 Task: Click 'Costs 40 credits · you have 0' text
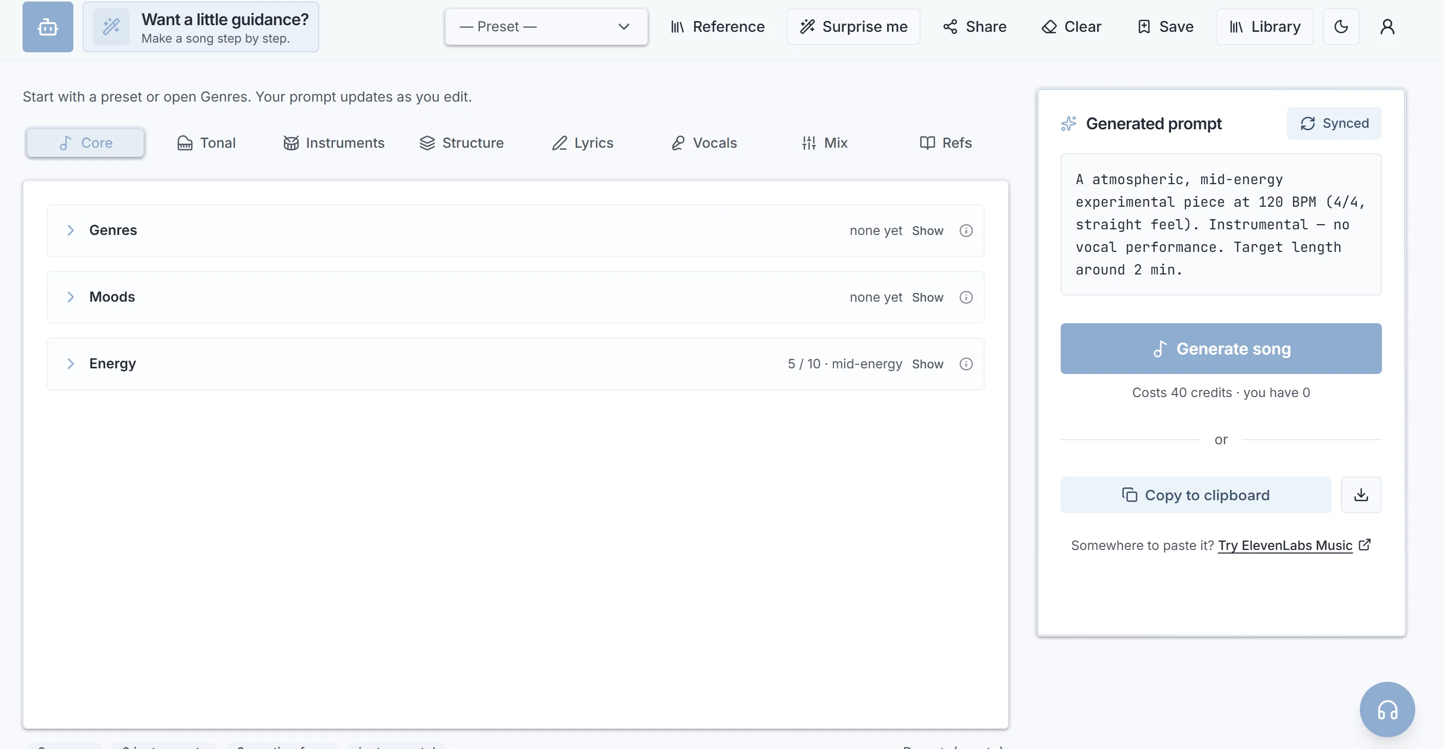(1221, 392)
